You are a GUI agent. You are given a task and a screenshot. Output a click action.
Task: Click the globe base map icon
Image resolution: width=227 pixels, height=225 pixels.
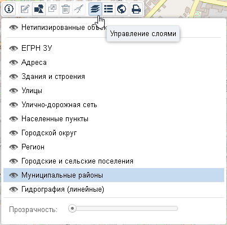(x=122, y=9)
